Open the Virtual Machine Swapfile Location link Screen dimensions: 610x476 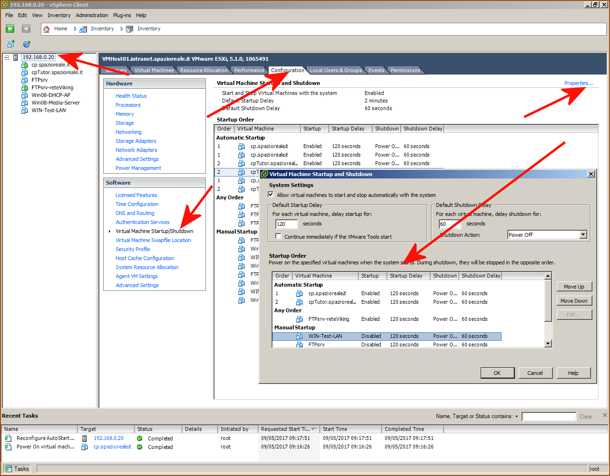tap(153, 240)
